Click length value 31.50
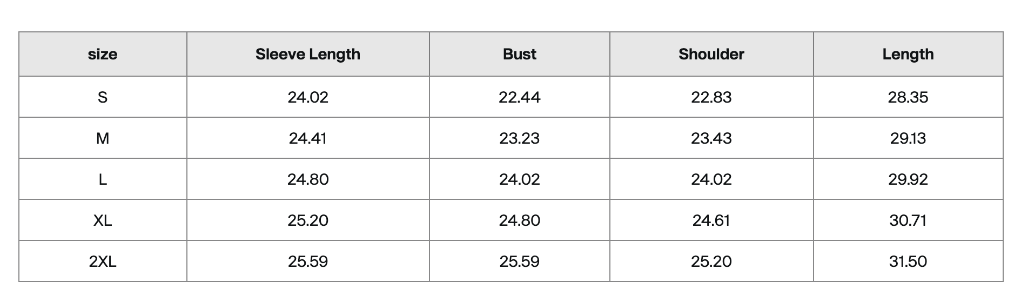Image resolution: width=1021 pixels, height=296 pixels. (908, 261)
